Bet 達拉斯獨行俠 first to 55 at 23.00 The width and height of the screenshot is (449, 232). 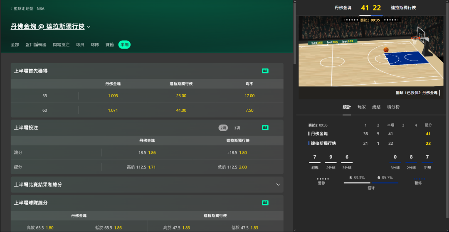click(181, 96)
